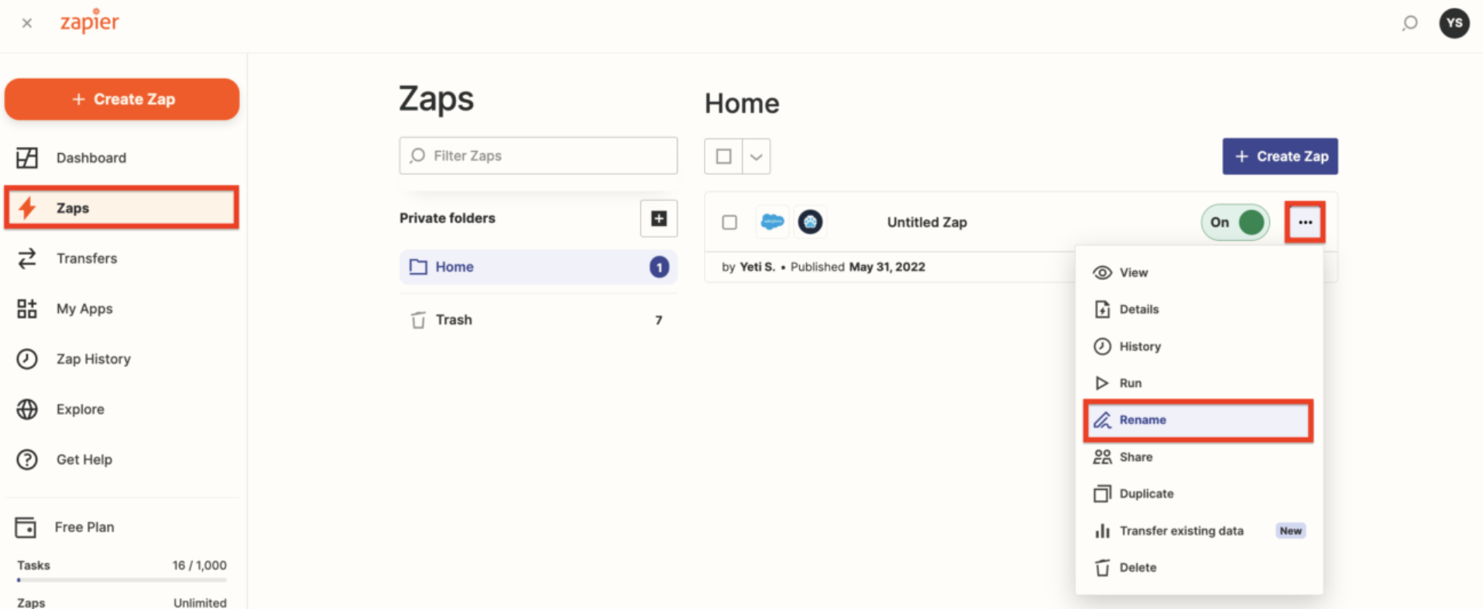The width and height of the screenshot is (1483, 609).
Task: Click the second app icon on Untitled Zap
Action: point(810,222)
